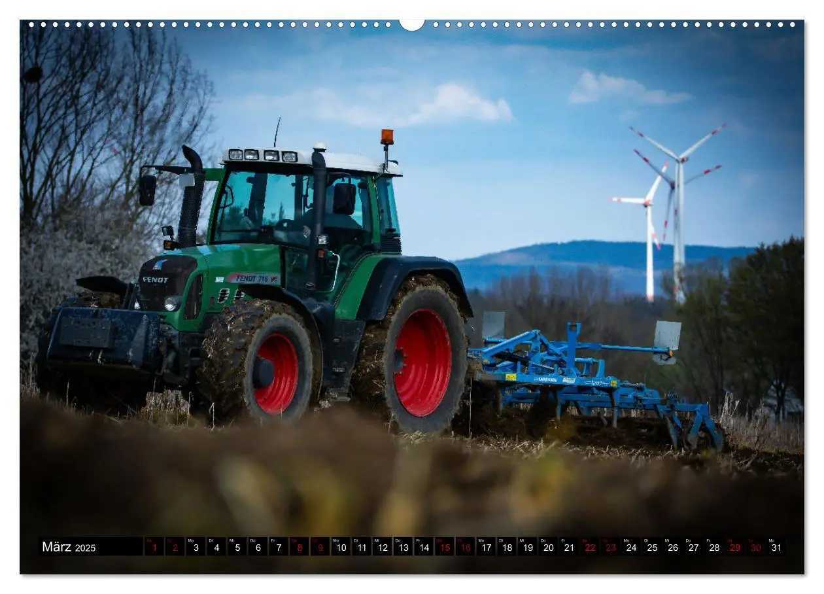Select red day 23 in the date row
The image size is (824, 594).
point(609,547)
